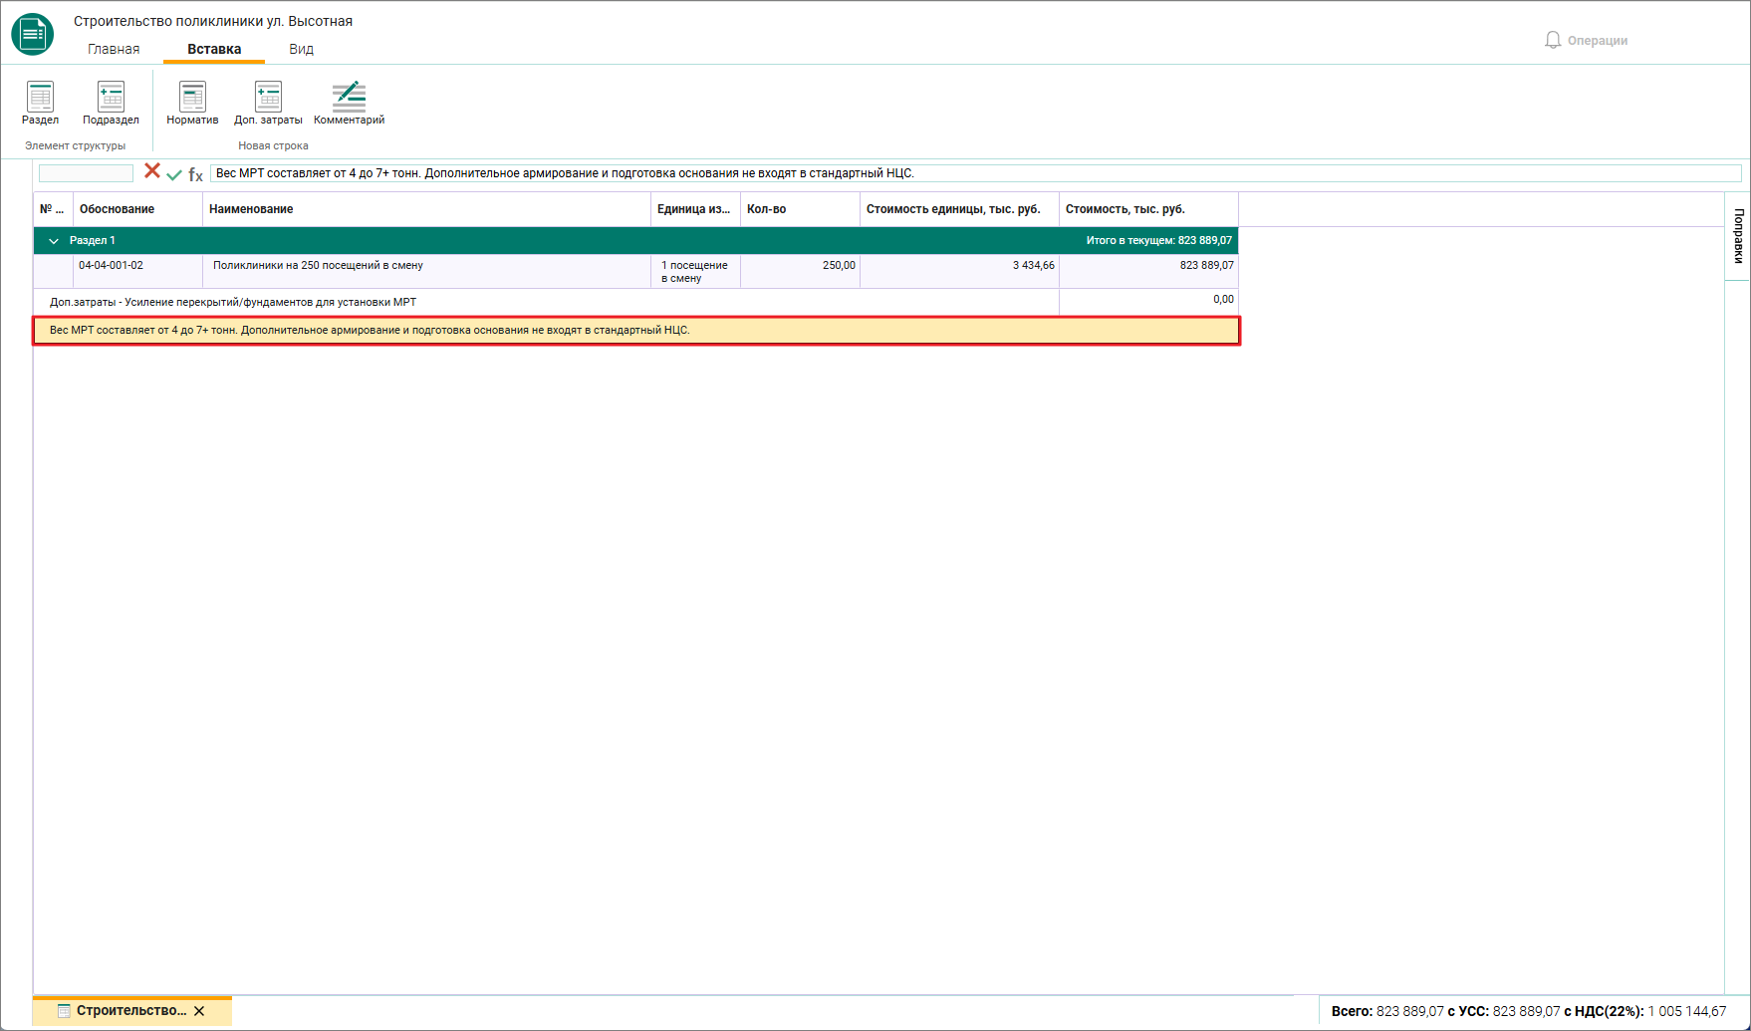
Task: Open the application main menu logo
Action: (33, 34)
